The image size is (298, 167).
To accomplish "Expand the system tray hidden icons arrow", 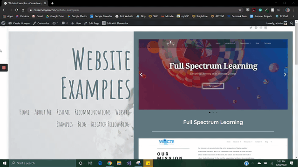I will click(253, 163).
